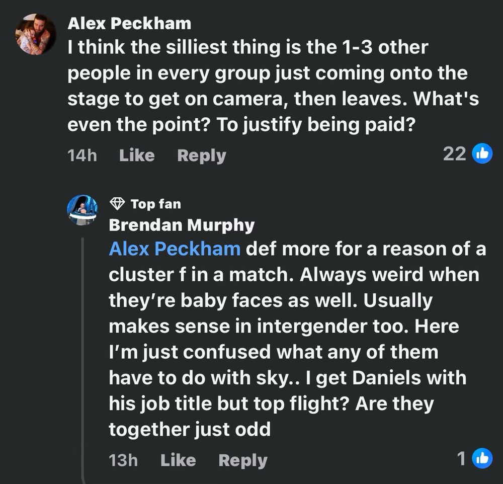503x484 pixels.
Task: Click thumbs-up reaction icon beside 1
Action: [x=482, y=458]
